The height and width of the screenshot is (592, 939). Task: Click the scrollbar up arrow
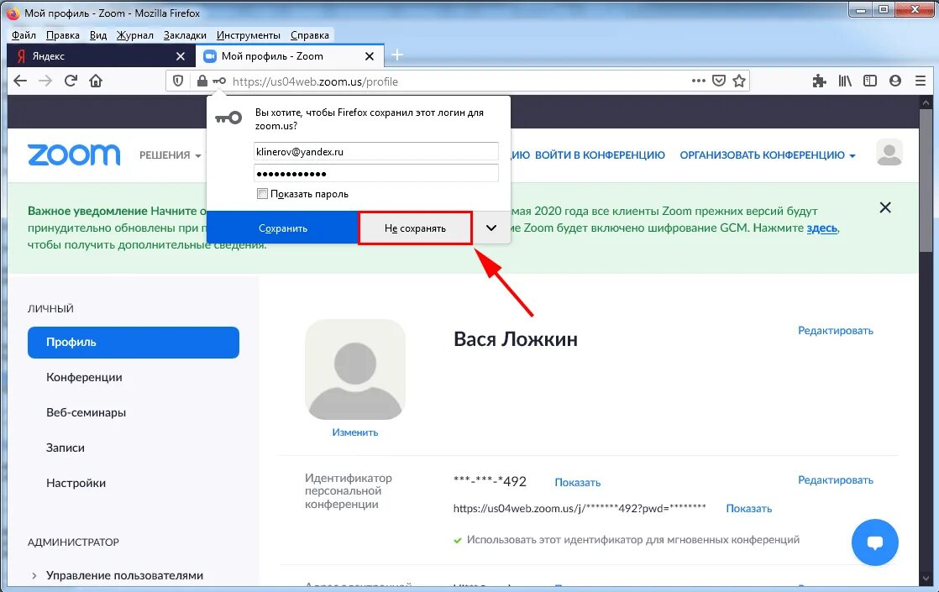click(926, 101)
